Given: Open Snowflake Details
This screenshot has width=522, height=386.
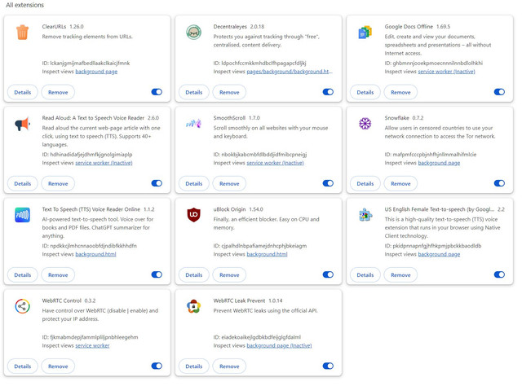Looking at the screenshot, I should [365, 183].
